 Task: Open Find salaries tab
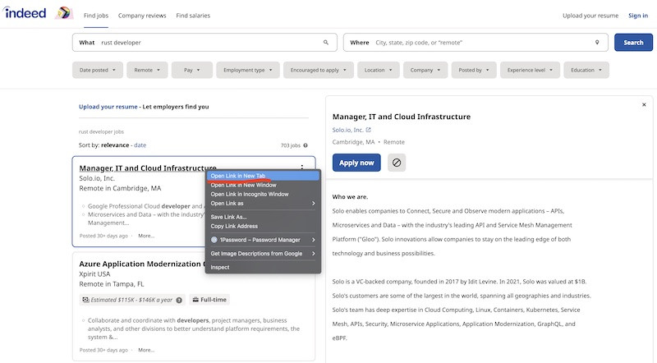coord(193,16)
